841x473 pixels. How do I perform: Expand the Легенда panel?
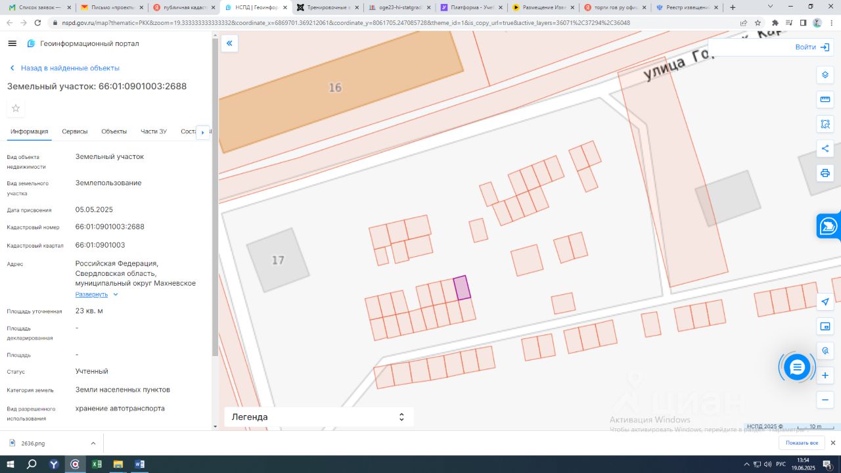319,417
